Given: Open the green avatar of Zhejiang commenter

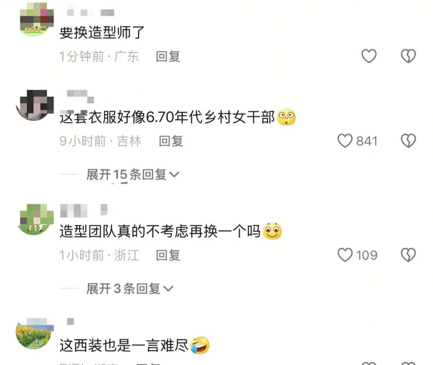Looking at the screenshot, I should click(36, 220).
